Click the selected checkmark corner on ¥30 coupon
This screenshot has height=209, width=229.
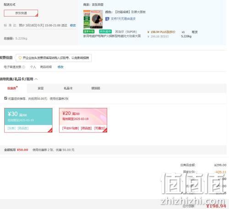[x=50, y=130]
